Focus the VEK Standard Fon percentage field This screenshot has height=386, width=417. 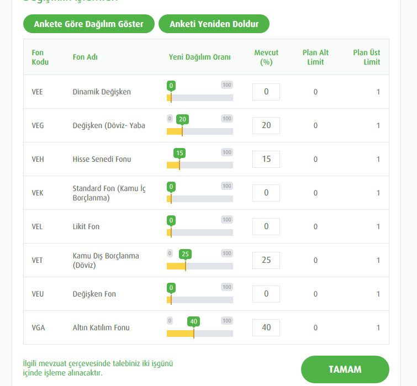(x=266, y=193)
